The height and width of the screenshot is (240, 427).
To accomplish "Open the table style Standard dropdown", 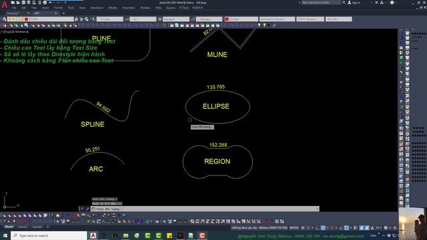I will 176,19.
